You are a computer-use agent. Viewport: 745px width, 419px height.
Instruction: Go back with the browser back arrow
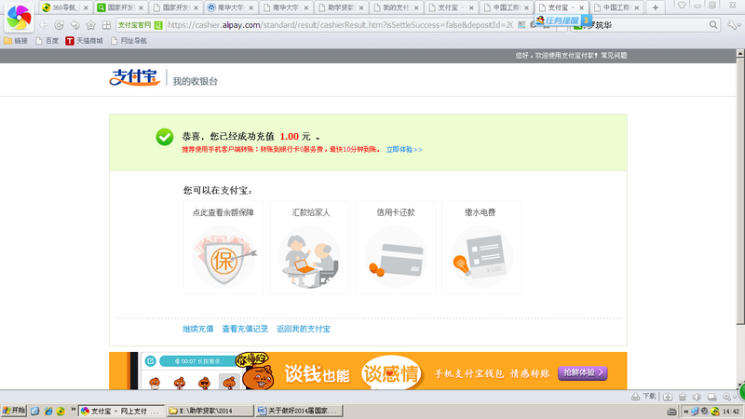pos(44,25)
